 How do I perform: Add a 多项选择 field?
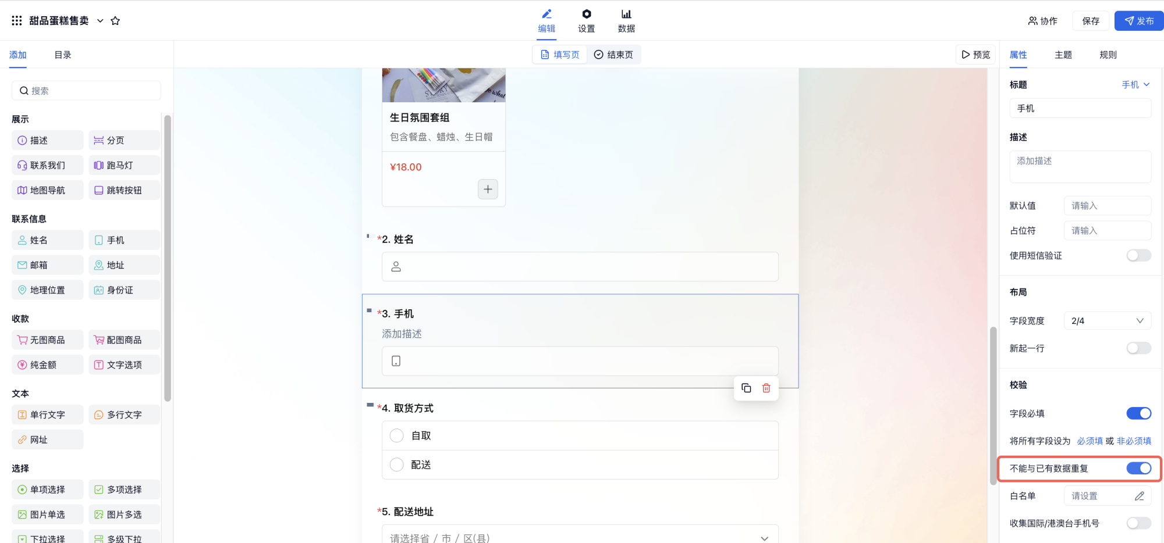124,490
